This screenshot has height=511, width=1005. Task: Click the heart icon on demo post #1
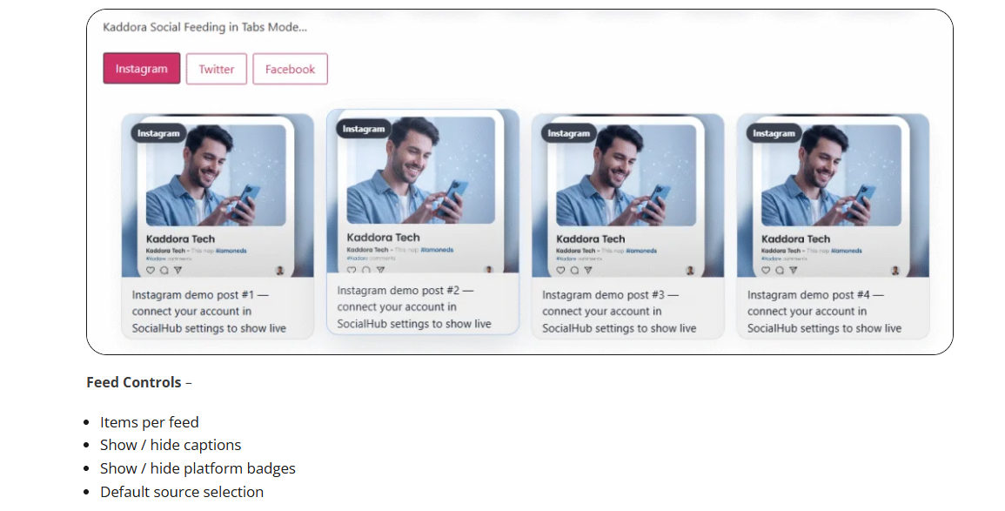(x=151, y=271)
